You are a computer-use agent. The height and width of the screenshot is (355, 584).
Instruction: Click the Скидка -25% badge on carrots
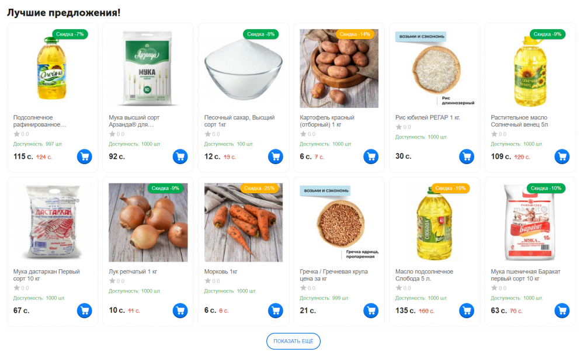[259, 188]
